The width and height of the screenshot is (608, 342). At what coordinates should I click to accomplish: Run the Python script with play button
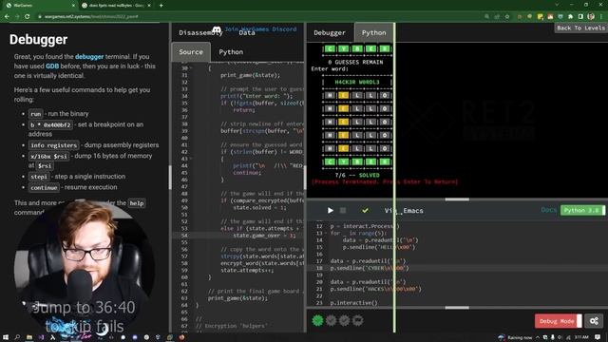pyautogui.click(x=330, y=211)
